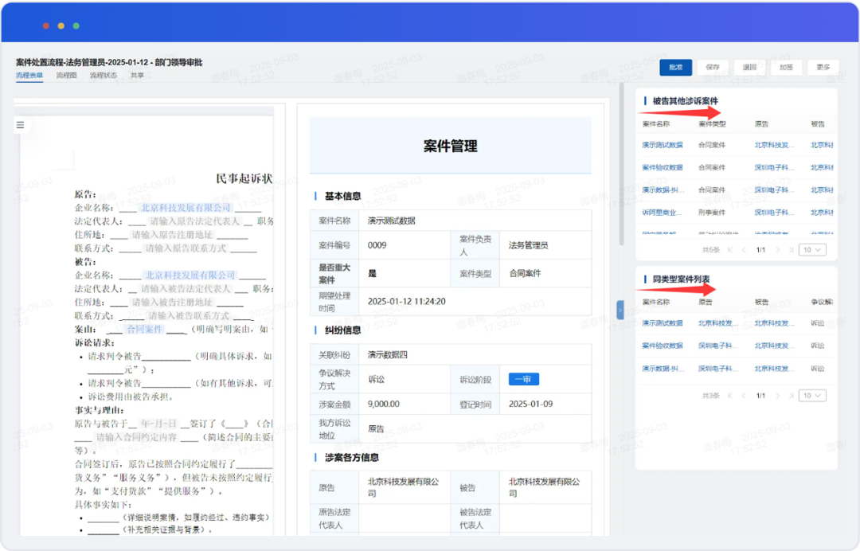860x551 pixels.
Task: Click the 保存 button
Action: (x=713, y=68)
